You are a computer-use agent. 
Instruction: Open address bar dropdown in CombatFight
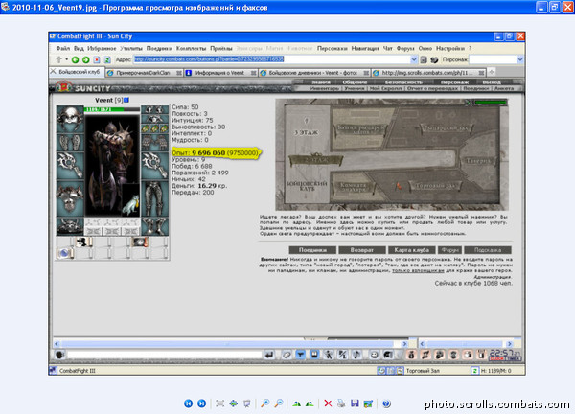coord(414,59)
